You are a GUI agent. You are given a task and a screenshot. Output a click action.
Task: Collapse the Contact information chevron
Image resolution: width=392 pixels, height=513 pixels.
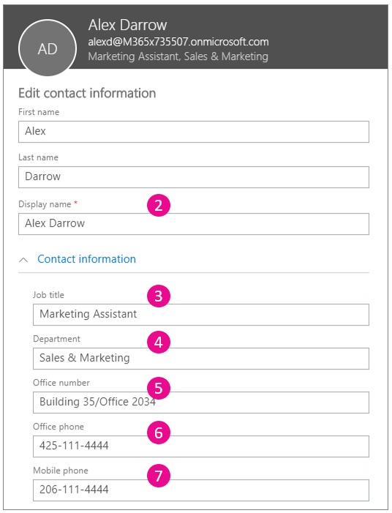coord(23,260)
